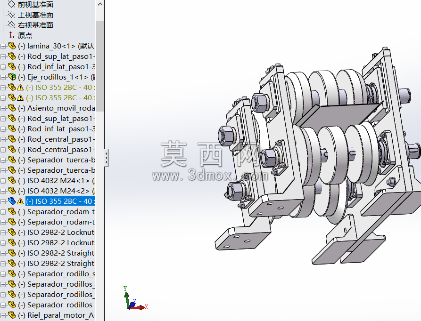
Task: Select (-) Riel_paral_motor_A component
Action: tap(56, 315)
